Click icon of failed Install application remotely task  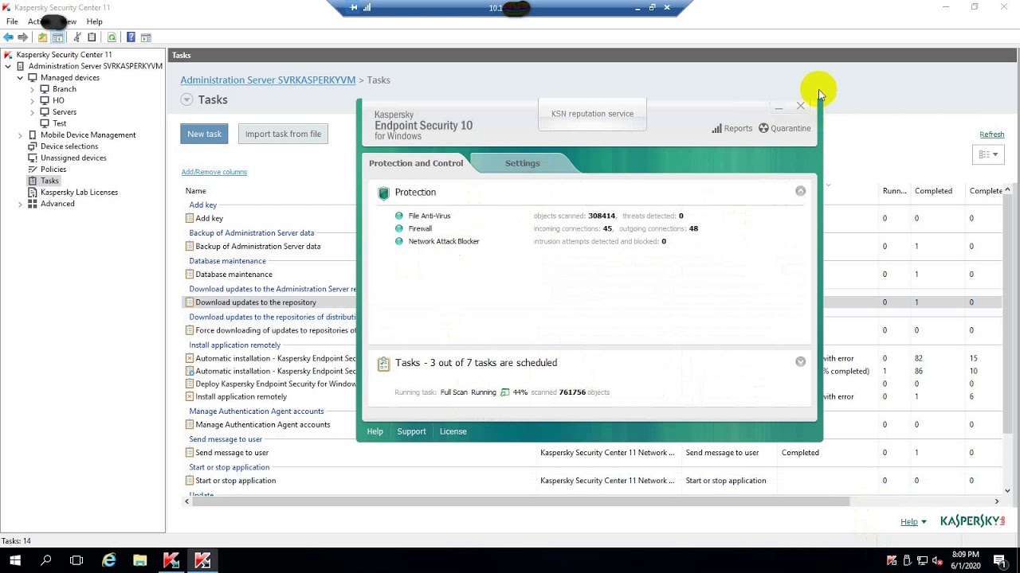pos(190,396)
